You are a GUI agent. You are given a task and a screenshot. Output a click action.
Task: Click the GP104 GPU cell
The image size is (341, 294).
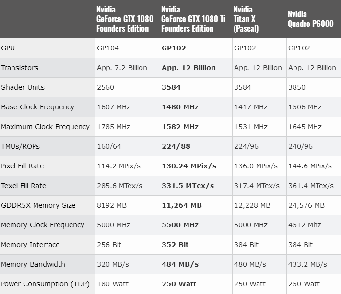[108, 48]
